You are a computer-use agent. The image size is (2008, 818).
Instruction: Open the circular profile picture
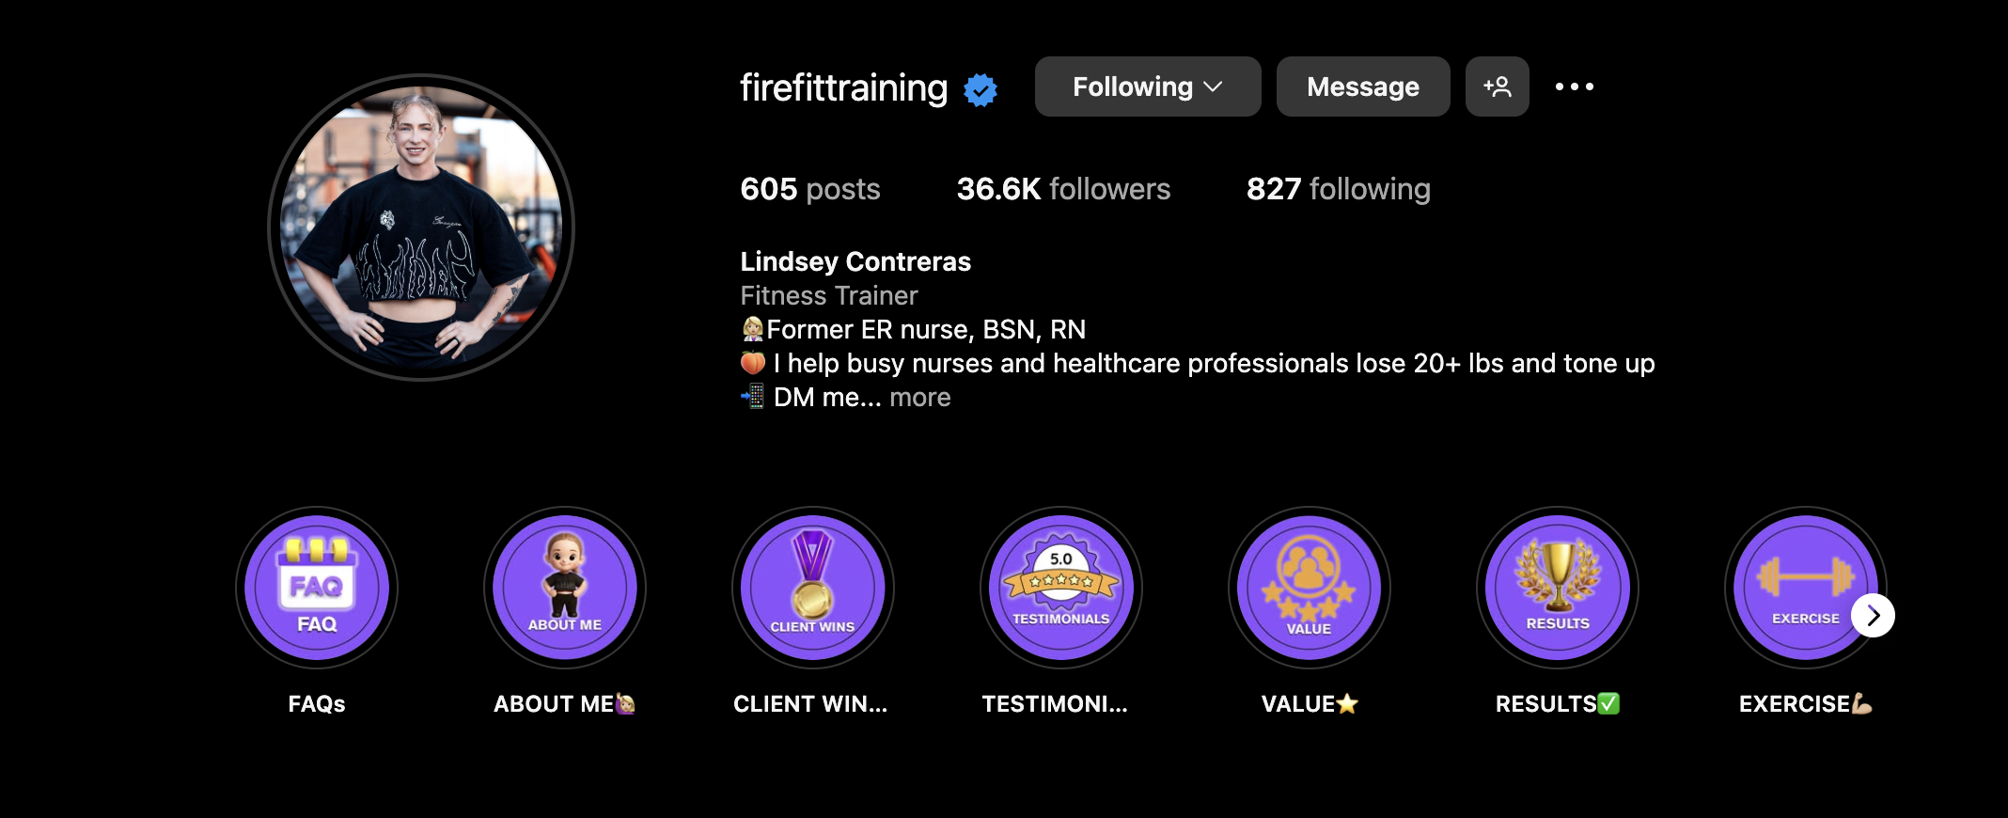(x=421, y=228)
